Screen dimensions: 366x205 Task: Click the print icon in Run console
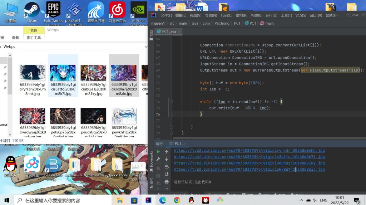pyautogui.click(x=167, y=182)
